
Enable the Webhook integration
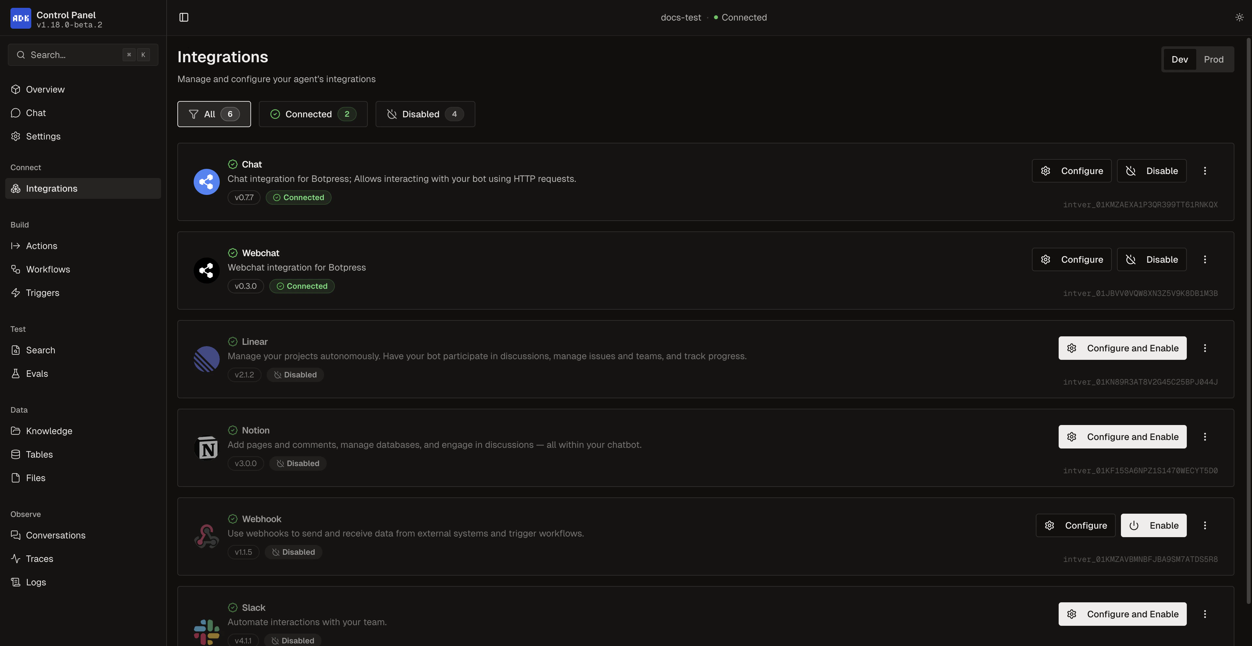click(1153, 525)
